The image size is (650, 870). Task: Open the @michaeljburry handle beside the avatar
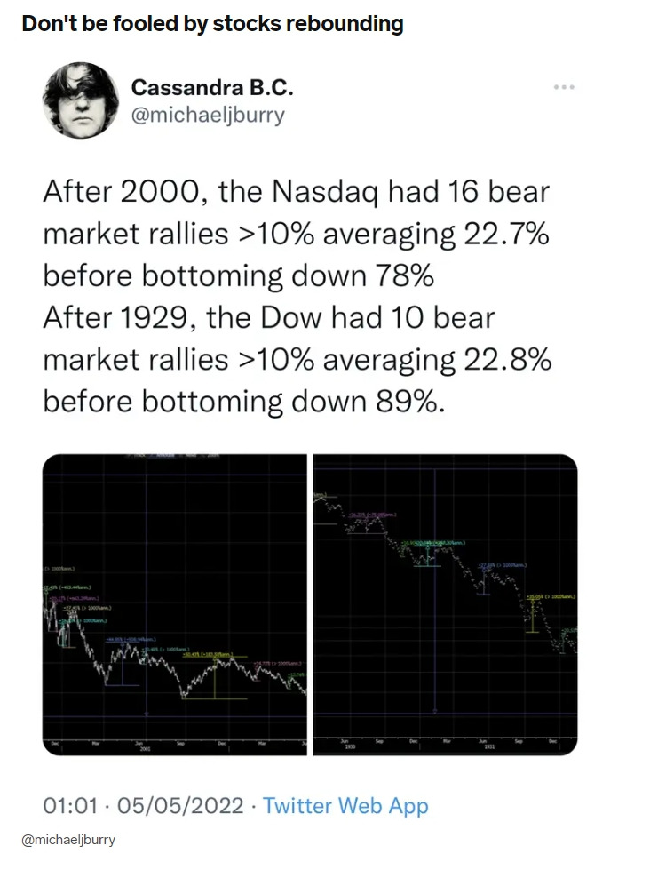point(208,115)
